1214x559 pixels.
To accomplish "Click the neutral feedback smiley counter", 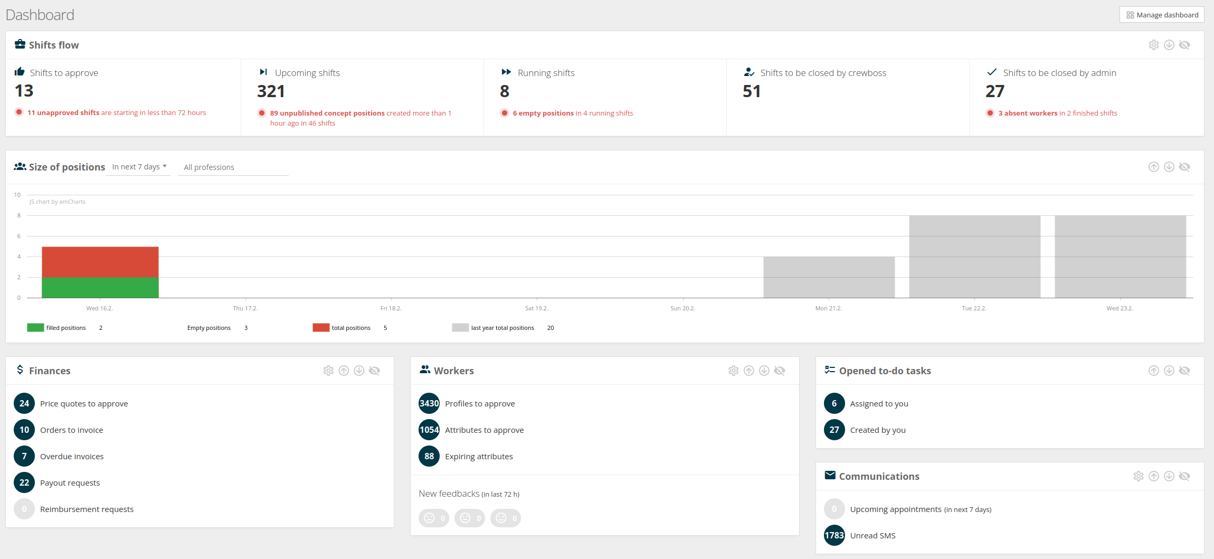I will 470,518.
